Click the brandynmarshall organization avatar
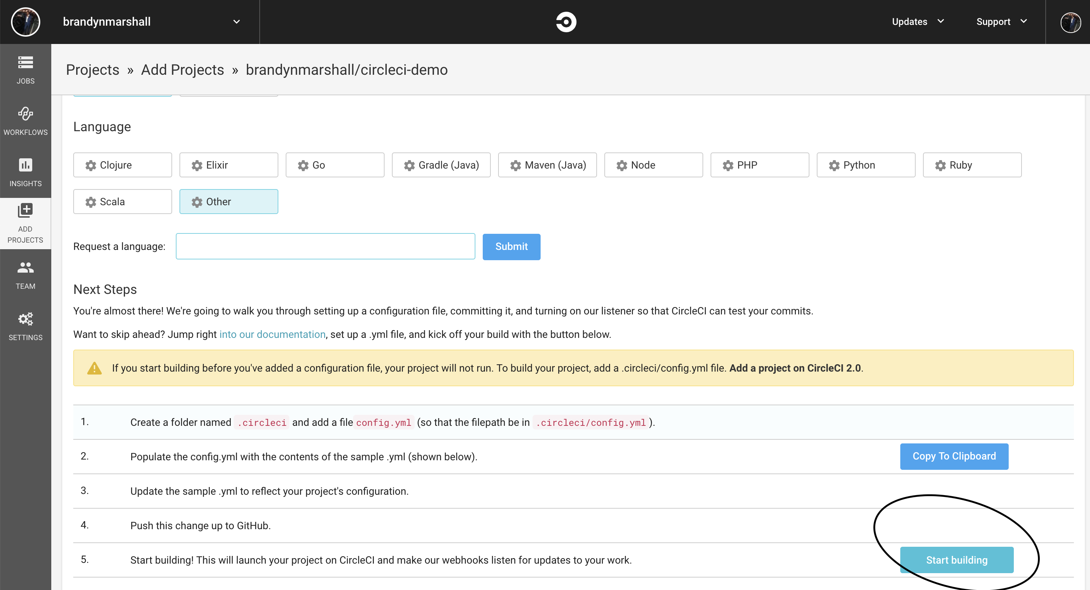The image size is (1090, 590). click(x=25, y=22)
